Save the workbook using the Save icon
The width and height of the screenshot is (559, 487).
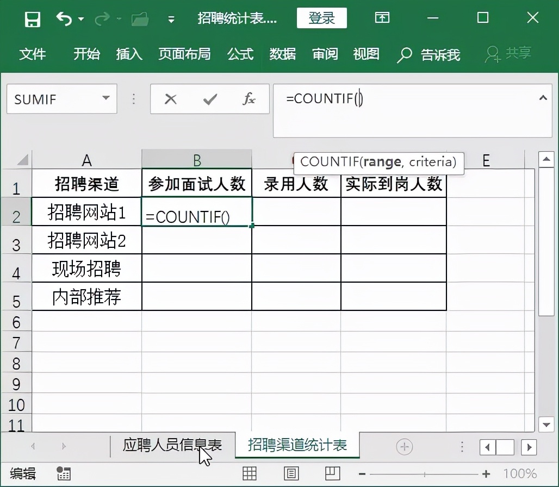pos(33,18)
